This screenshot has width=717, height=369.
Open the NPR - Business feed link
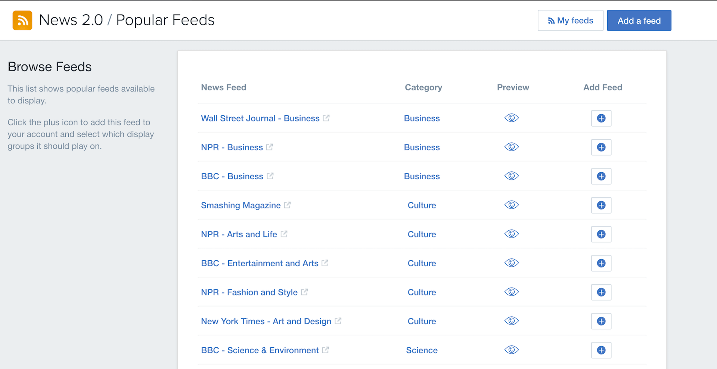[231, 147]
